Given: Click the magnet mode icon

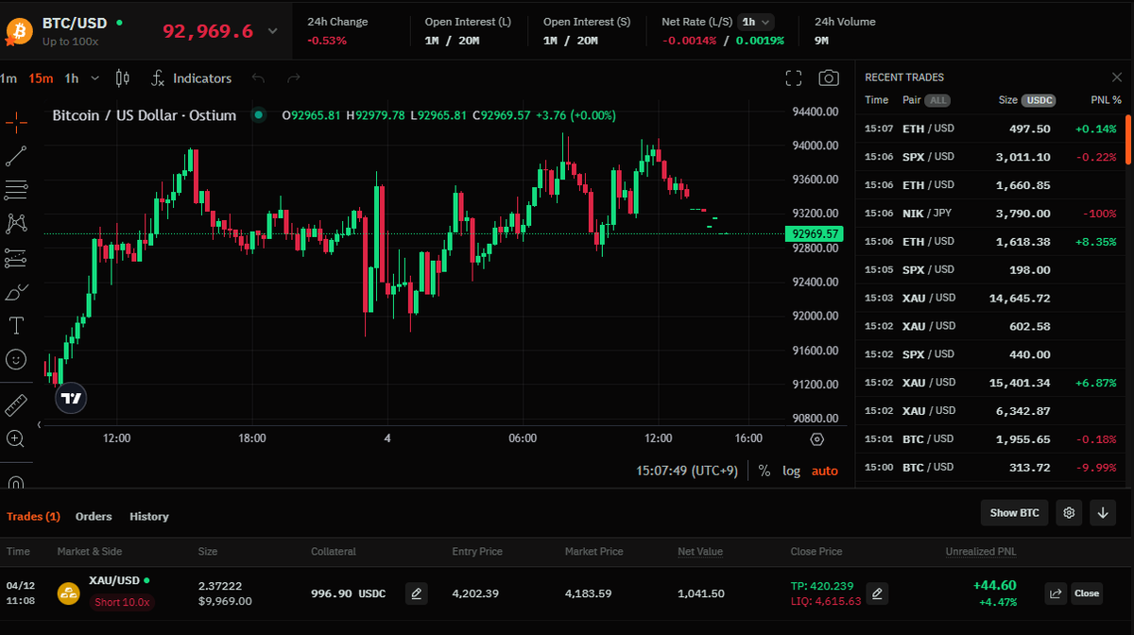Looking at the screenshot, I should tap(16, 482).
